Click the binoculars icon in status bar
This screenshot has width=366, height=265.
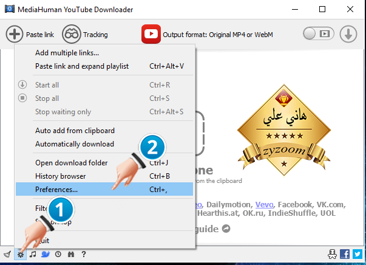pos(71,254)
